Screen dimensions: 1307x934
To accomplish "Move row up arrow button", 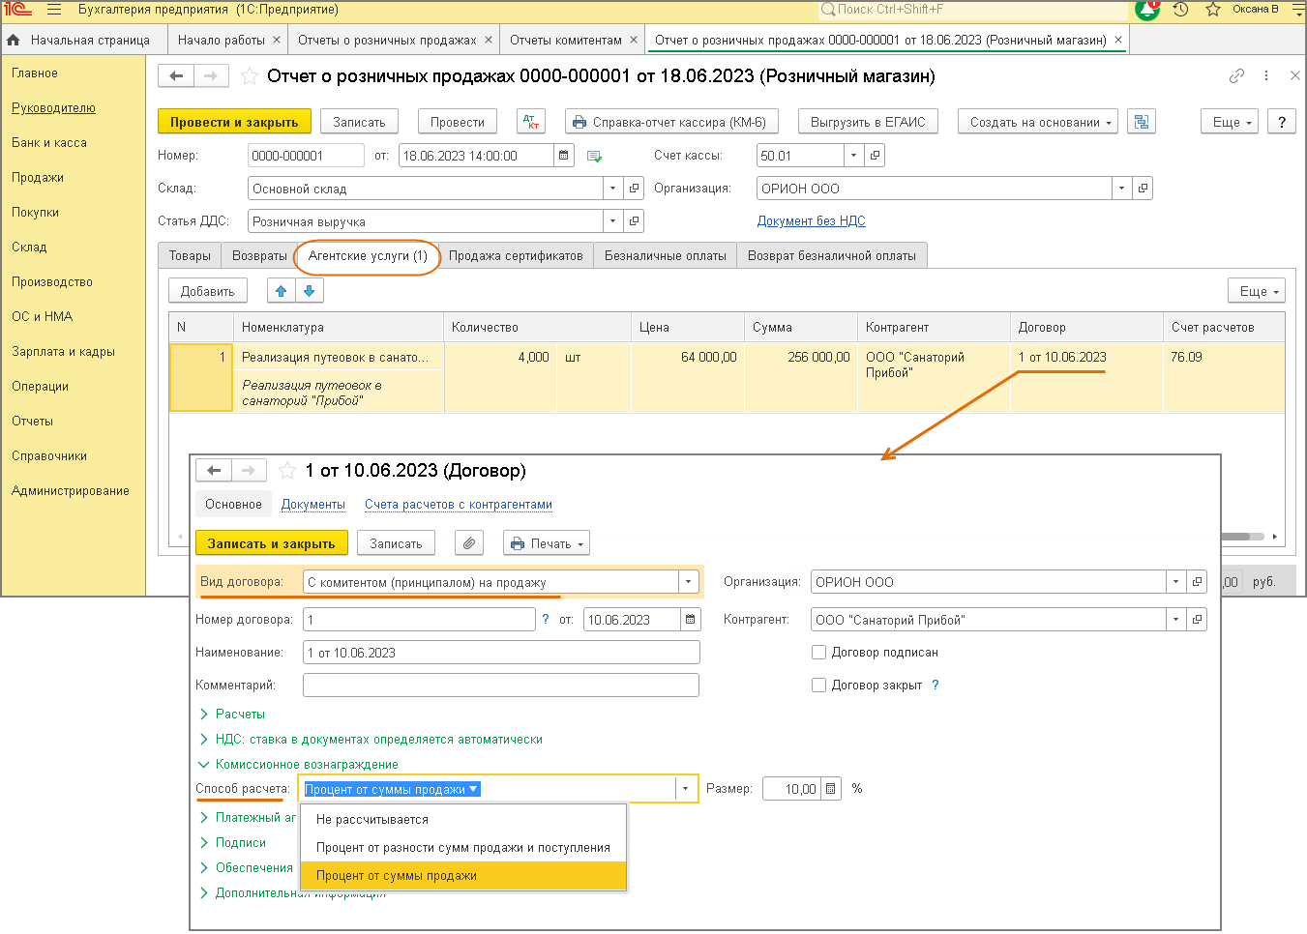I will (x=282, y=291).
